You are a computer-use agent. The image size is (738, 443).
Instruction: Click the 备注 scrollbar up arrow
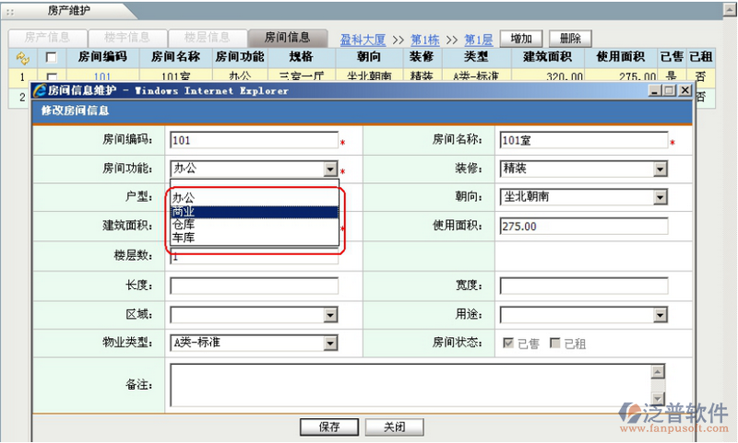658,372
